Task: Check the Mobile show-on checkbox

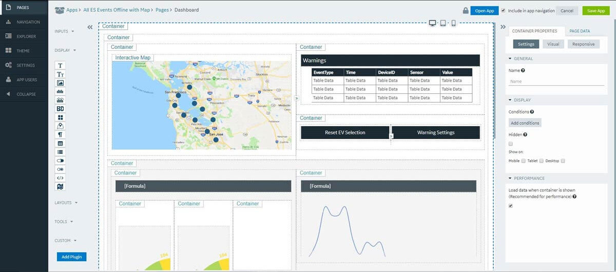Action: coord(523,161)
